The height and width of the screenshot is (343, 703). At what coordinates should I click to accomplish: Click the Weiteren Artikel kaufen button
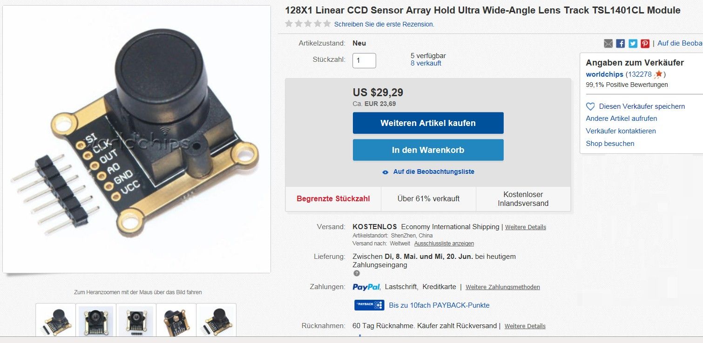[x=428, y=123]
